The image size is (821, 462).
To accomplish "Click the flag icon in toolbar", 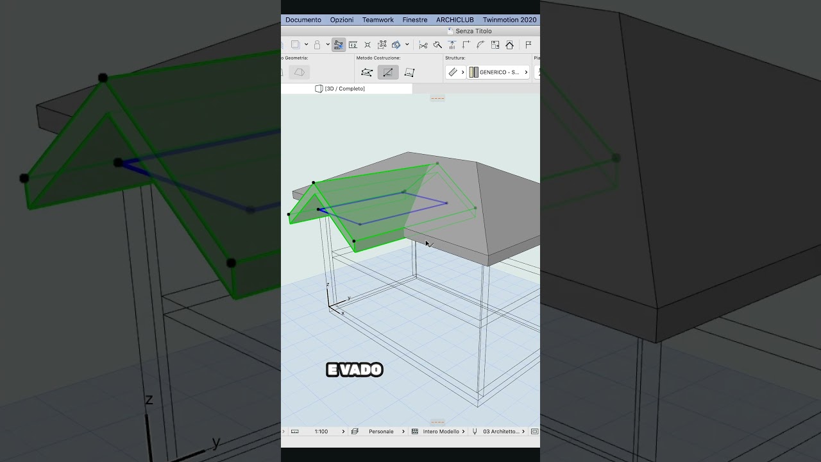I will click(x=529, y=45).
